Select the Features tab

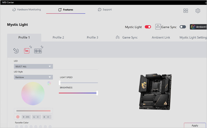(66, 10)
